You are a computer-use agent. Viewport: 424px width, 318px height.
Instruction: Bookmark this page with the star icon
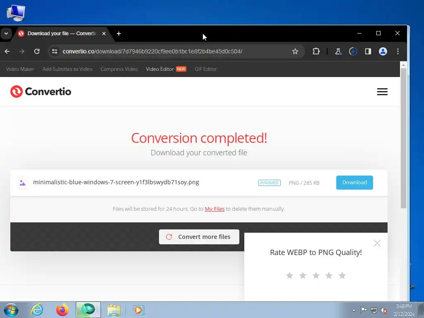pos(295,51)
